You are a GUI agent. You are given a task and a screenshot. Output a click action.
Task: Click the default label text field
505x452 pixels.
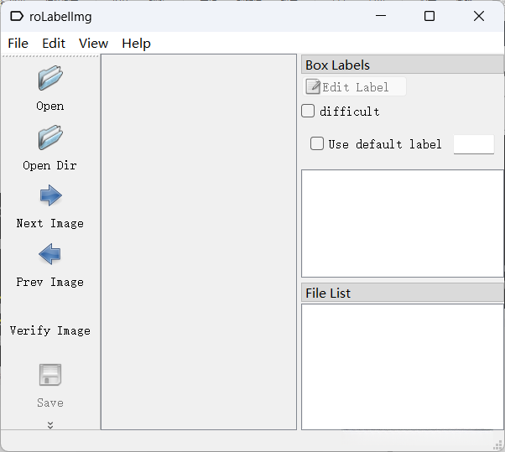pos(474,144)
